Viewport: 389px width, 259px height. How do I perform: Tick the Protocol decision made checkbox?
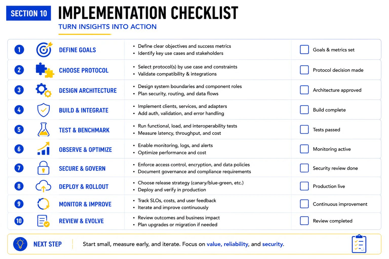pyautogui.click(x=304, y=70)
